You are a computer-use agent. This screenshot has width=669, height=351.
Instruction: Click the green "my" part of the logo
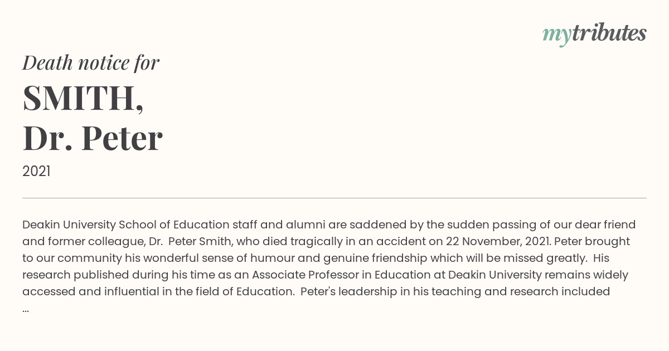556,35
